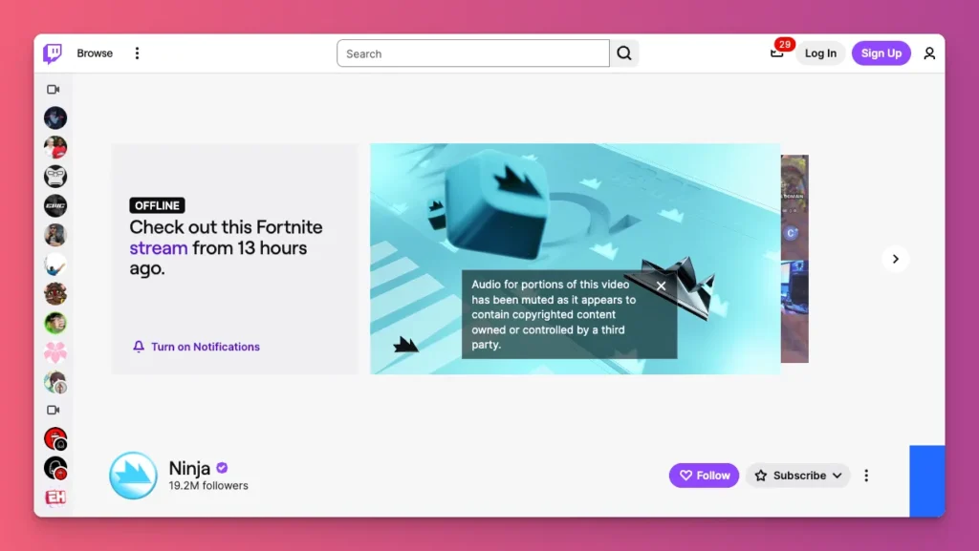
Task: Click the Turn on Notifications link
Action: [x=196, y=347]
